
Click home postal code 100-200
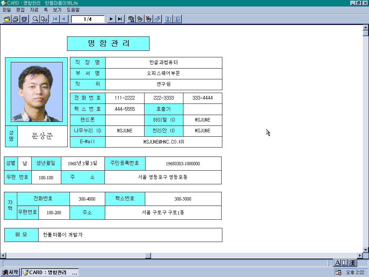click(54, 213)
